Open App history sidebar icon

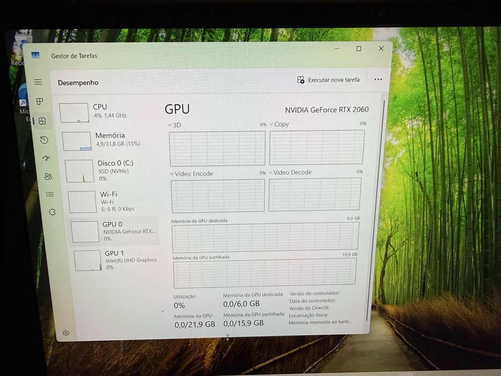point(44,140)
